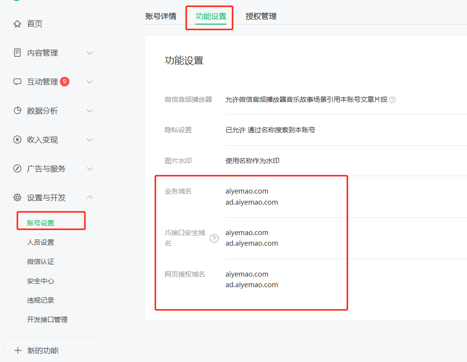Click the gear icon for 设置与开发
The width and height of the screenshot is (467, 362).
point(17,197)
